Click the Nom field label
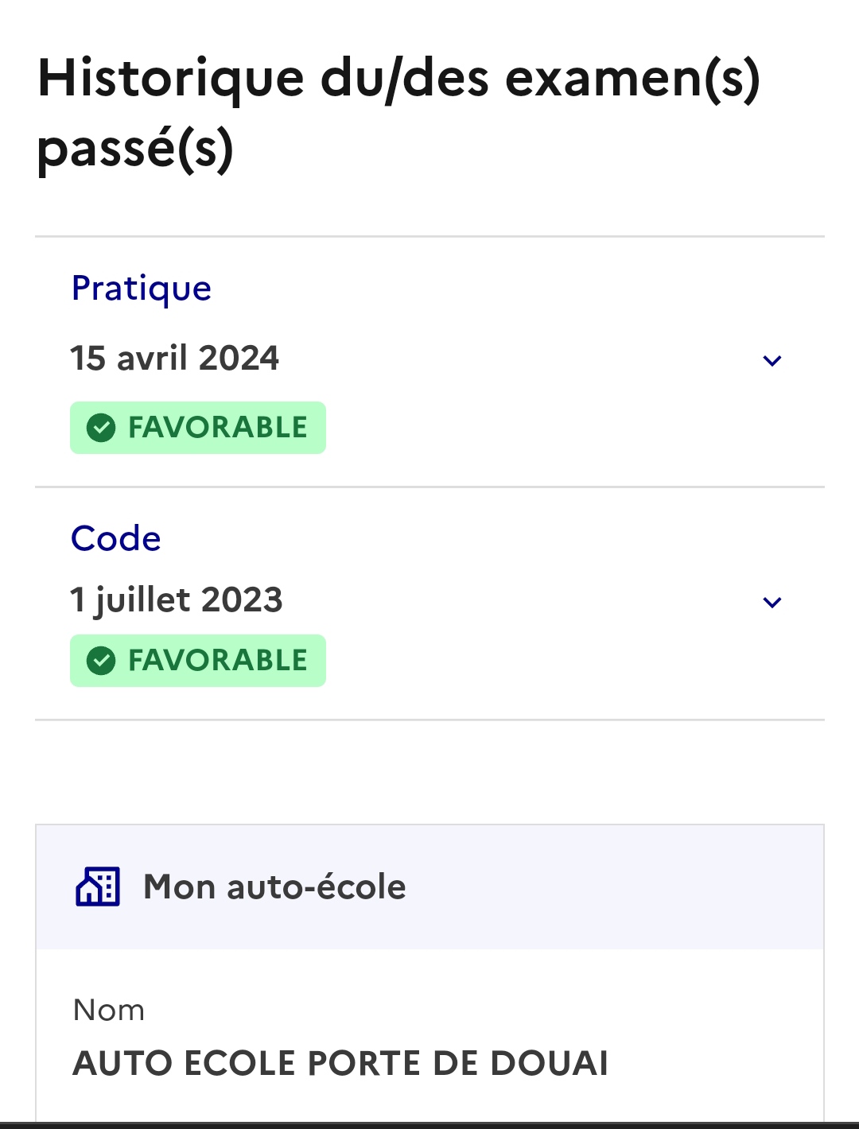Image resolution: width=859 pixels, height=1129 pixels. coord(109,1011)
